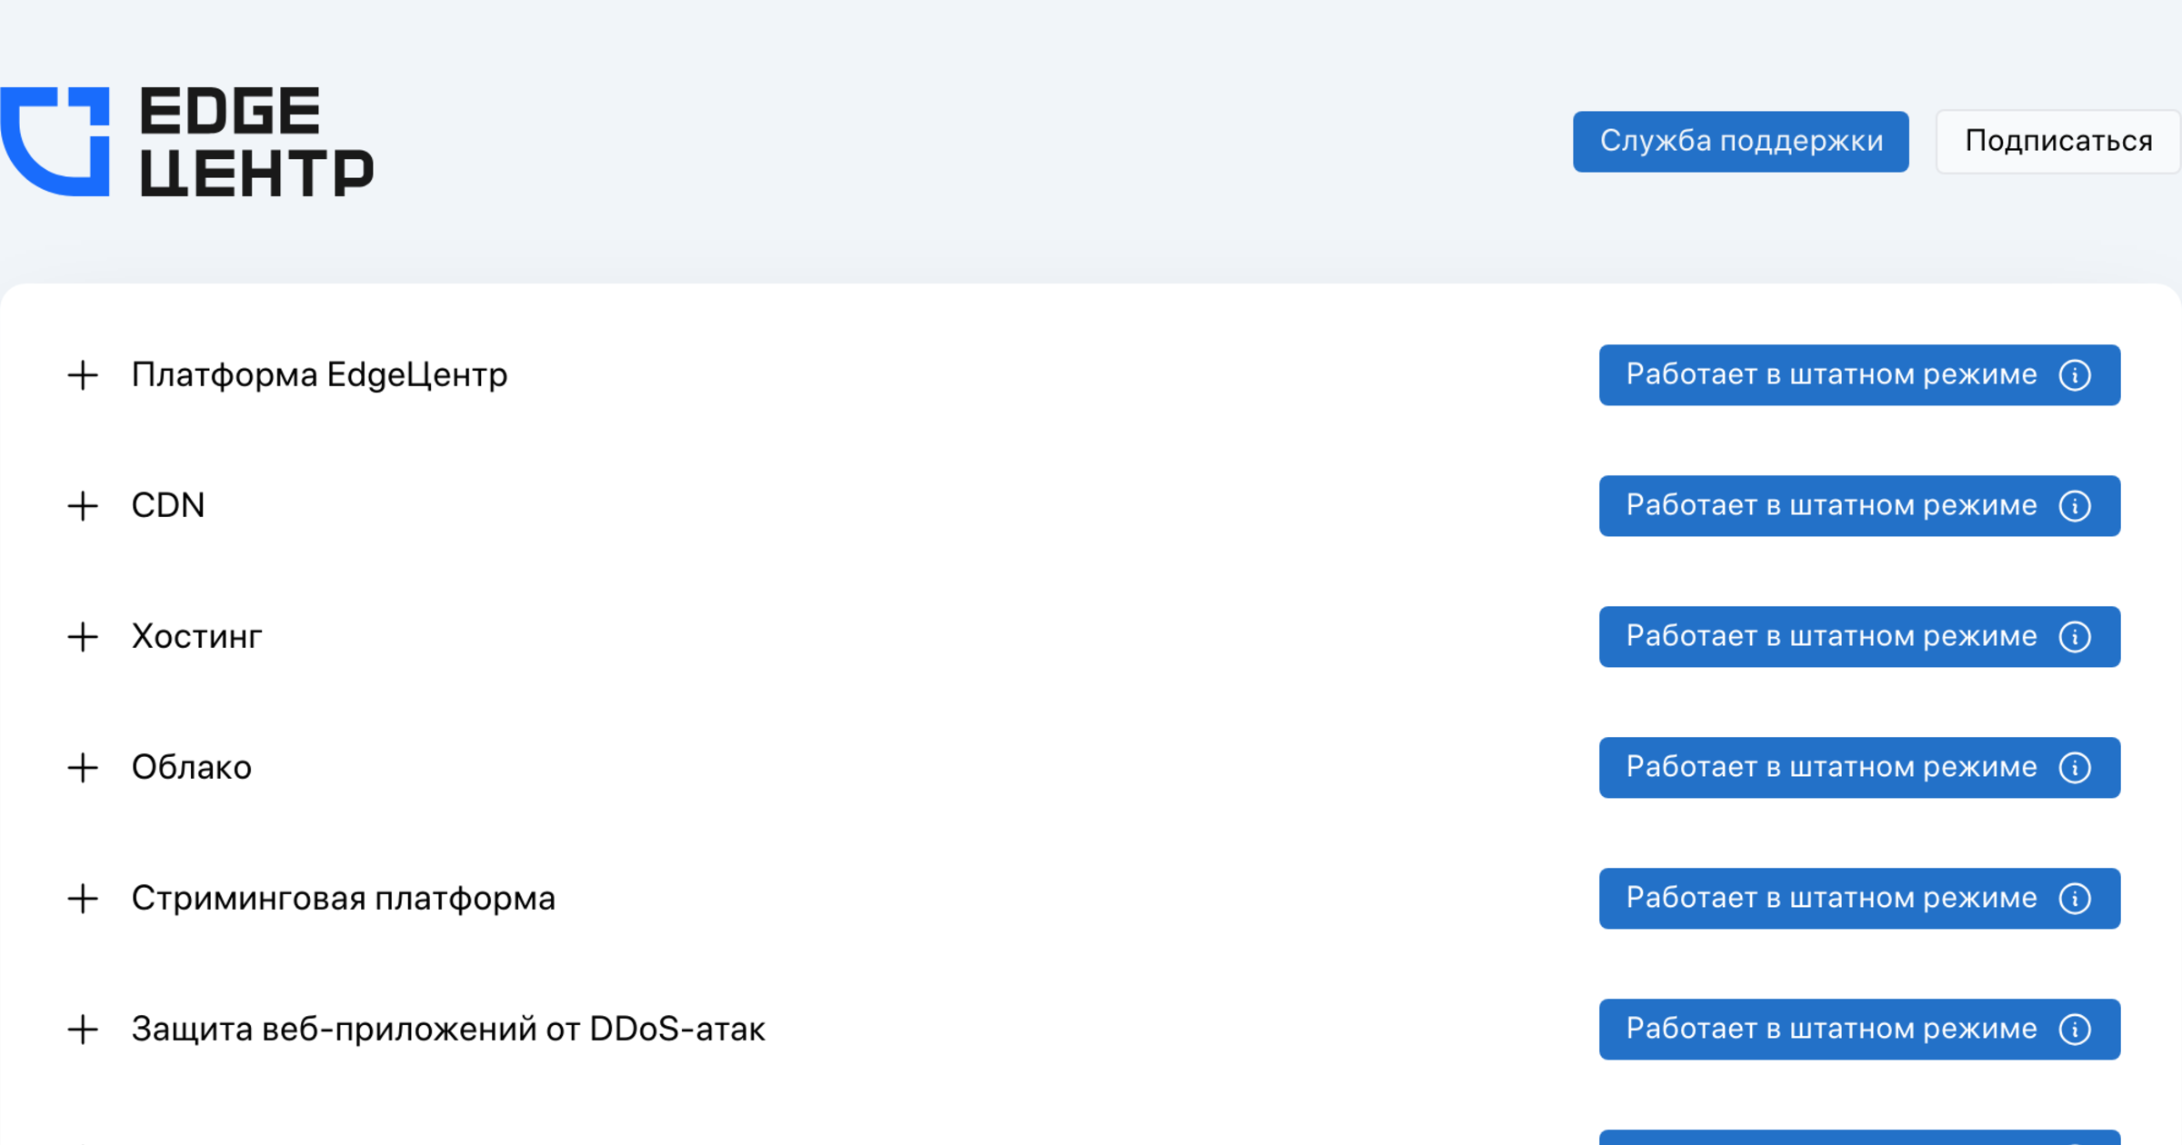The height and width of the screenshot is (1145, 2182).
Task: Select the CDN label text
Action: coord(168,505)
